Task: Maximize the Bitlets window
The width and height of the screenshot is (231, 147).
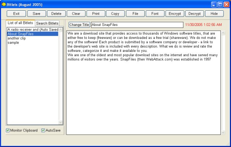Action: click(220, 5)
